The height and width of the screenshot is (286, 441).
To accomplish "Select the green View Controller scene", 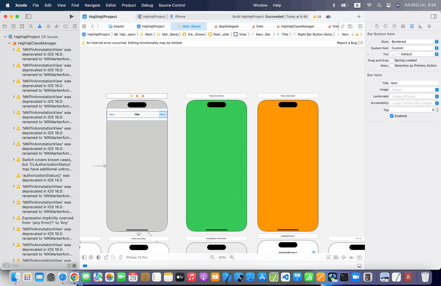I will pyautogui.click(x=216, y=166).
